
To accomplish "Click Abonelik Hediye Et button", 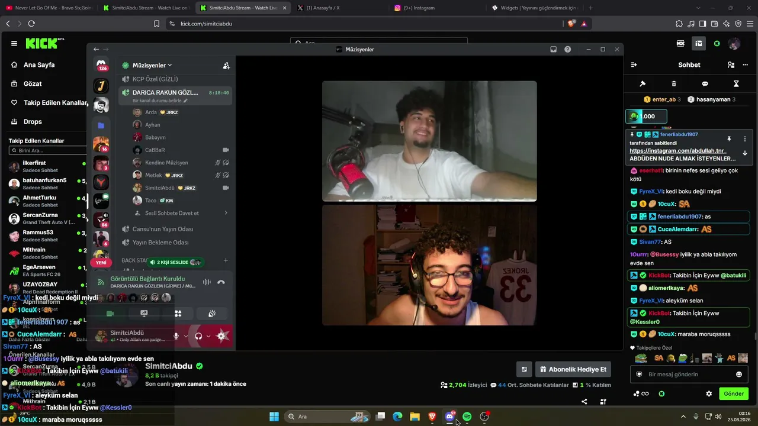I will 573,370.
